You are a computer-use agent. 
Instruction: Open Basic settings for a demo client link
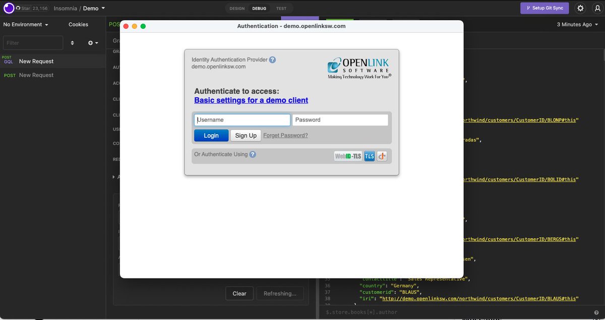[x=251, y=100]
